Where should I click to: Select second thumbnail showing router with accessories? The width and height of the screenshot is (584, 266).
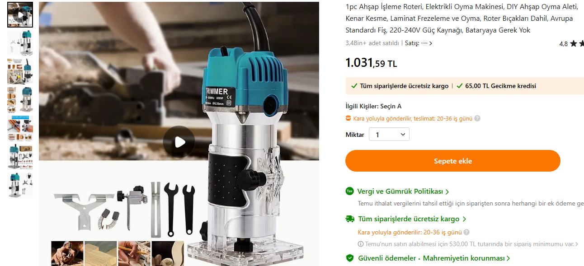[20, 43]
